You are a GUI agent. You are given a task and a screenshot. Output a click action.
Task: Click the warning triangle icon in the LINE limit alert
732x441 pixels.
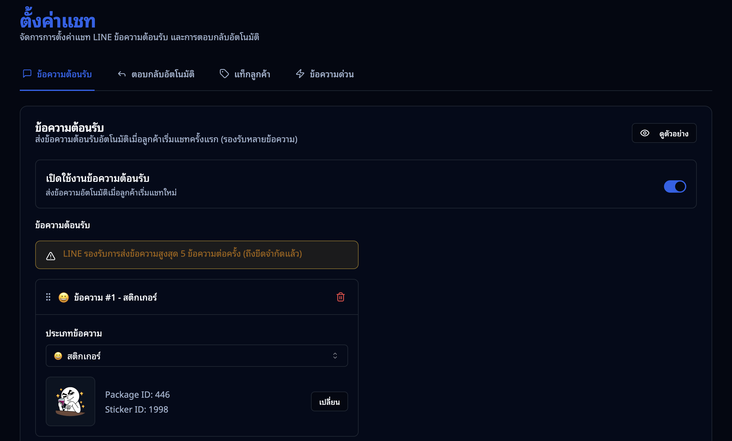click(51, 256)
